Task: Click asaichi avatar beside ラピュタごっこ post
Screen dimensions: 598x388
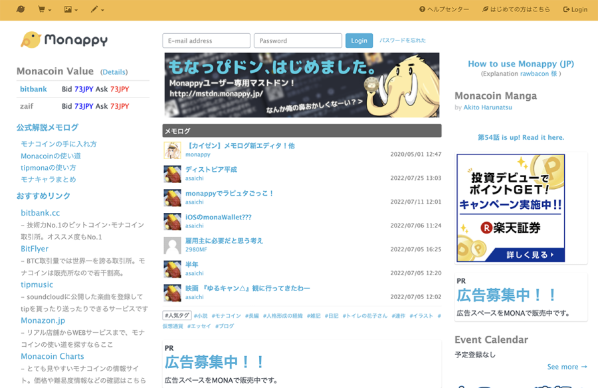Action: pyautogui.click(x=172, y=198)
